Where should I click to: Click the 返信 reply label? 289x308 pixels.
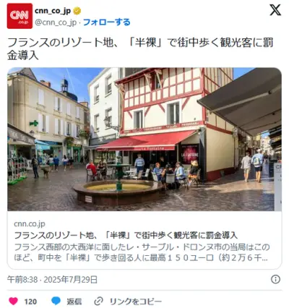point(74,301)
